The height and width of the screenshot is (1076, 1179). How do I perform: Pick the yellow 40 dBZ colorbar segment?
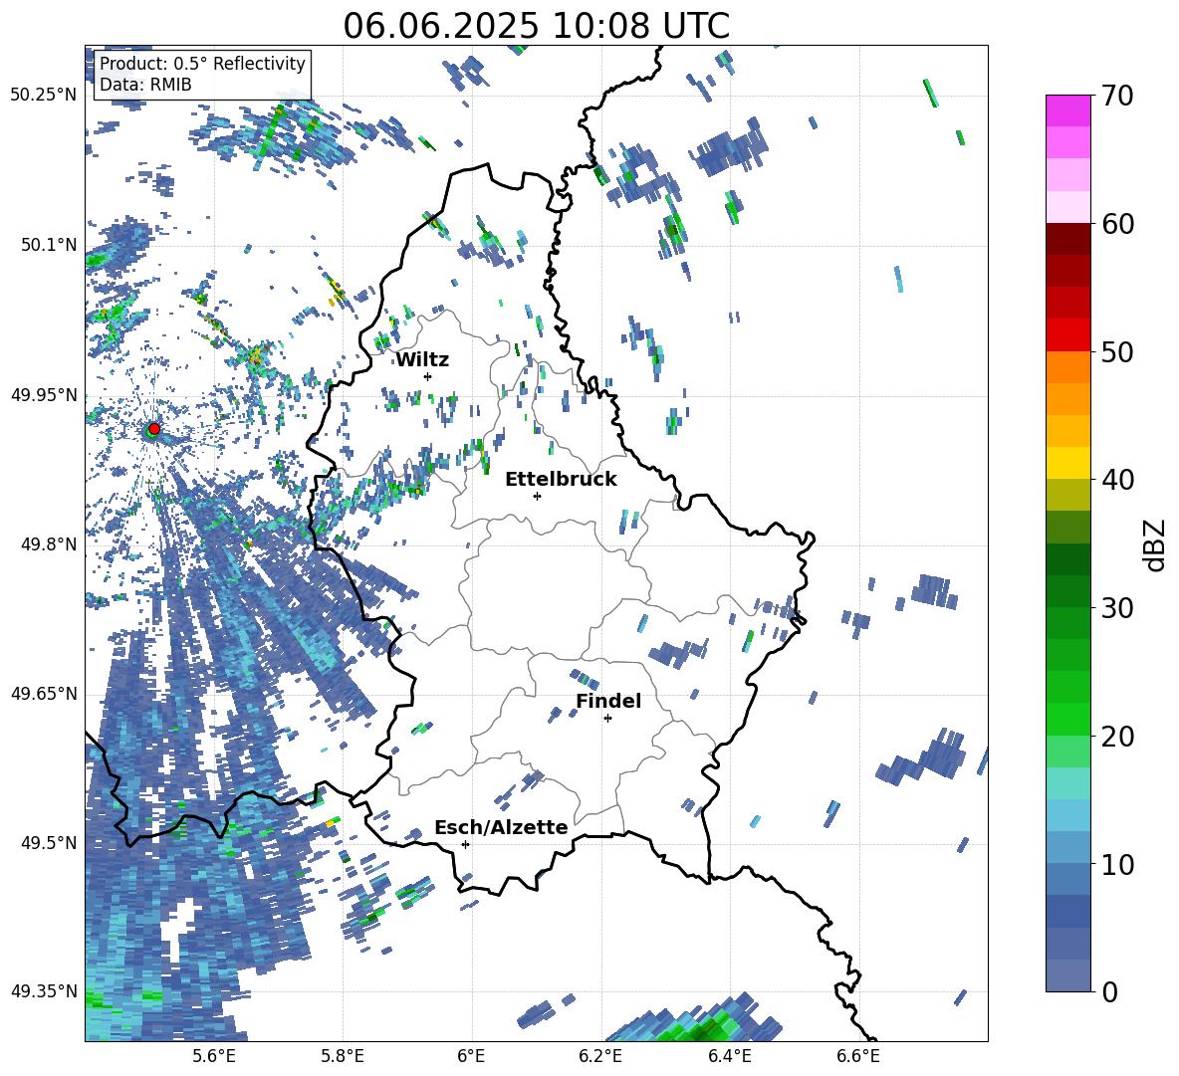tap(1067, 463)
